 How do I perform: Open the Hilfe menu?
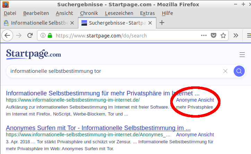click(x=167, y=13)
